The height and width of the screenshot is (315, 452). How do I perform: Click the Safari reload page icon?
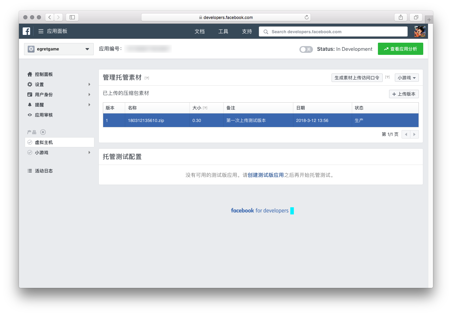click(307, 17)
